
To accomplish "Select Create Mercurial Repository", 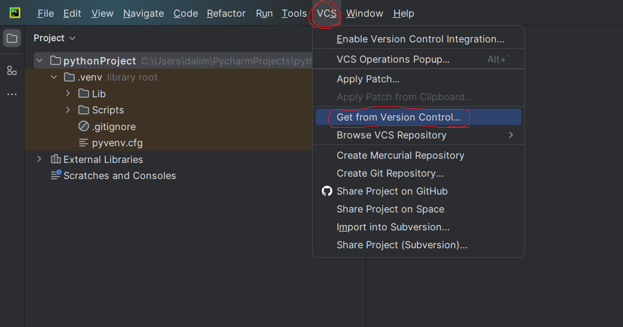I will point(419,155).
